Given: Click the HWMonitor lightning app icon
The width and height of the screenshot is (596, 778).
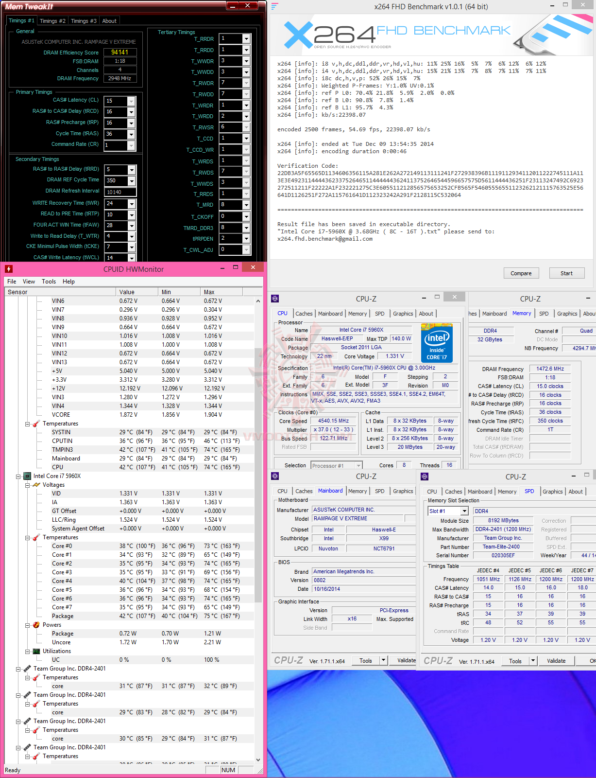Looking at the screenshot, I should coord(9,269).
